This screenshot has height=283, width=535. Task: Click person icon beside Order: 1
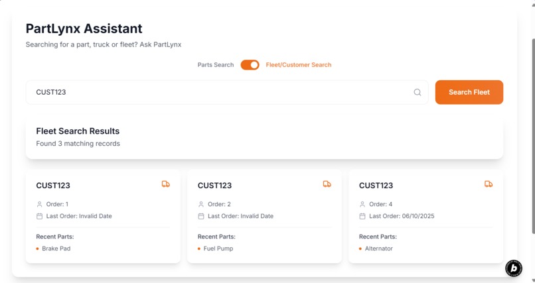[x=40, y=204]
